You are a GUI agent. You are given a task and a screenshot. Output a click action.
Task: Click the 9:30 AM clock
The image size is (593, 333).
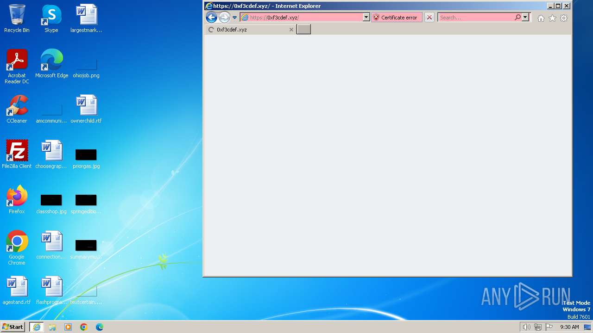pos(569,327)
